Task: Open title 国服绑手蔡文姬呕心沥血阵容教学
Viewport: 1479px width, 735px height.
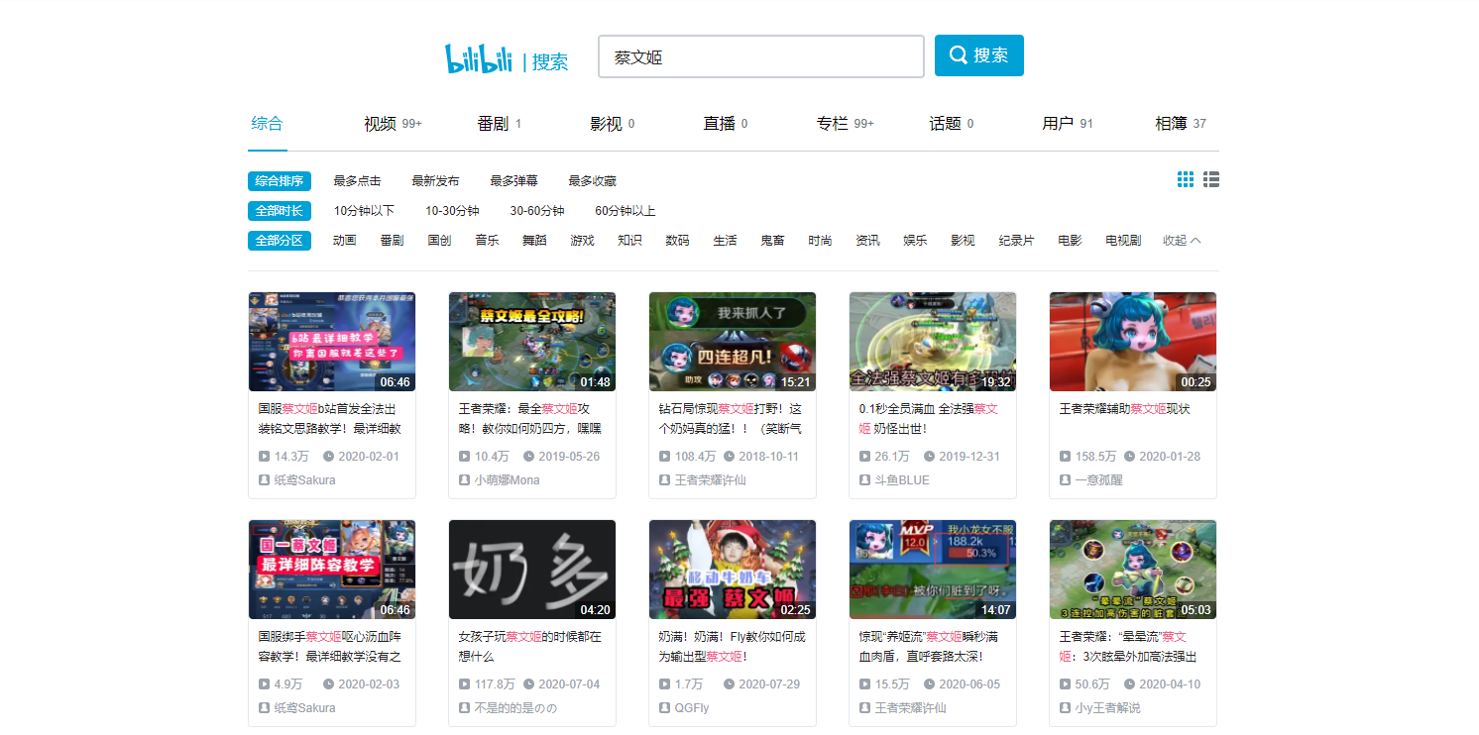Action: 332,646
